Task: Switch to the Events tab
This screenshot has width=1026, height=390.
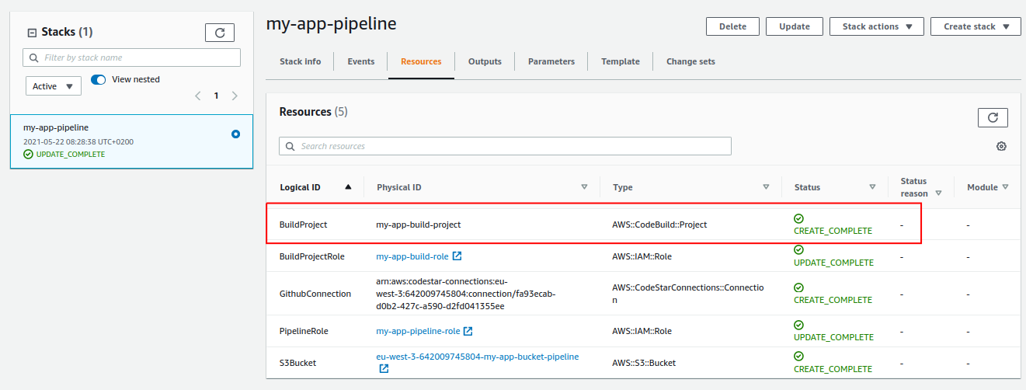Action: [360, 61]
